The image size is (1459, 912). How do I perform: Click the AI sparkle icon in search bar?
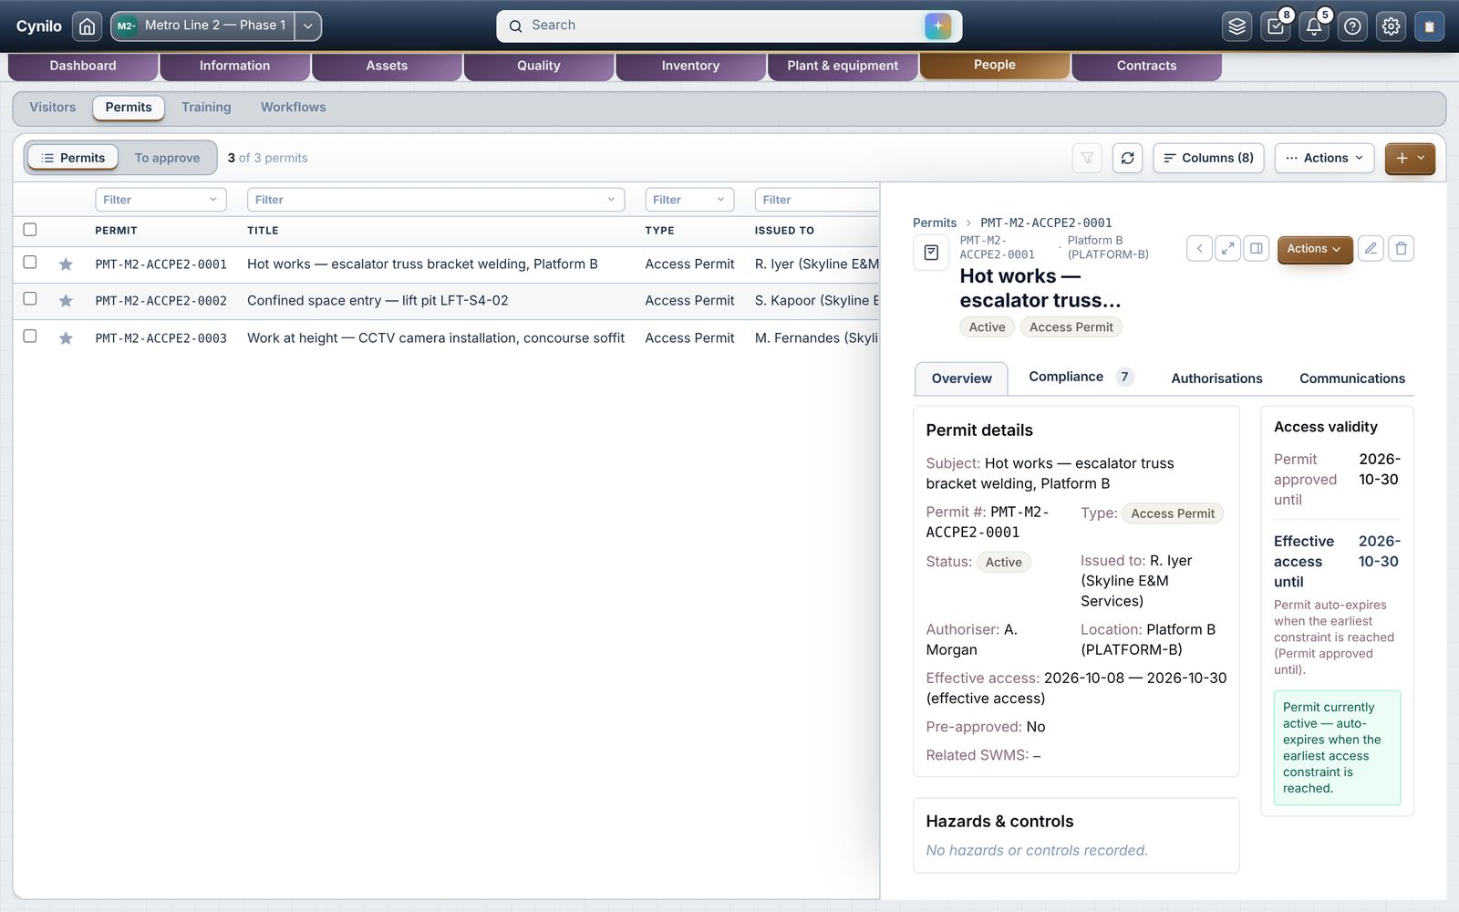937,26
